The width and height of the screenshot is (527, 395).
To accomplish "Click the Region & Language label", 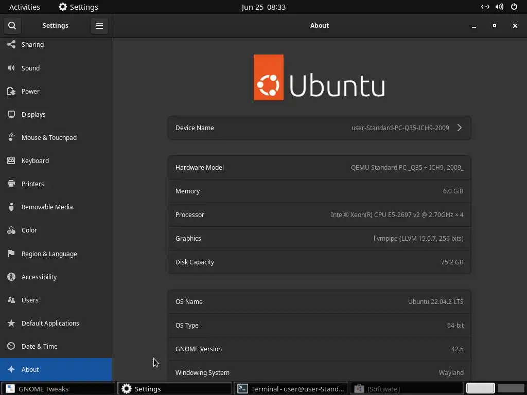I will pyautogui.click(x=49, y=254).
